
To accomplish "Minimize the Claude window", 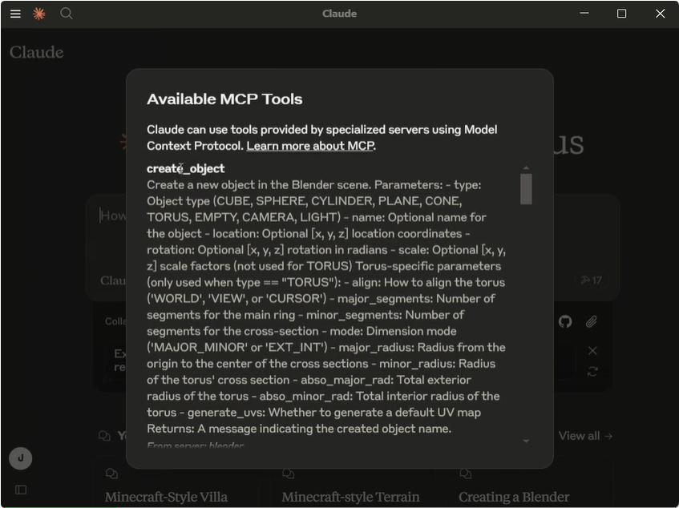I will [x=584, y=14].
